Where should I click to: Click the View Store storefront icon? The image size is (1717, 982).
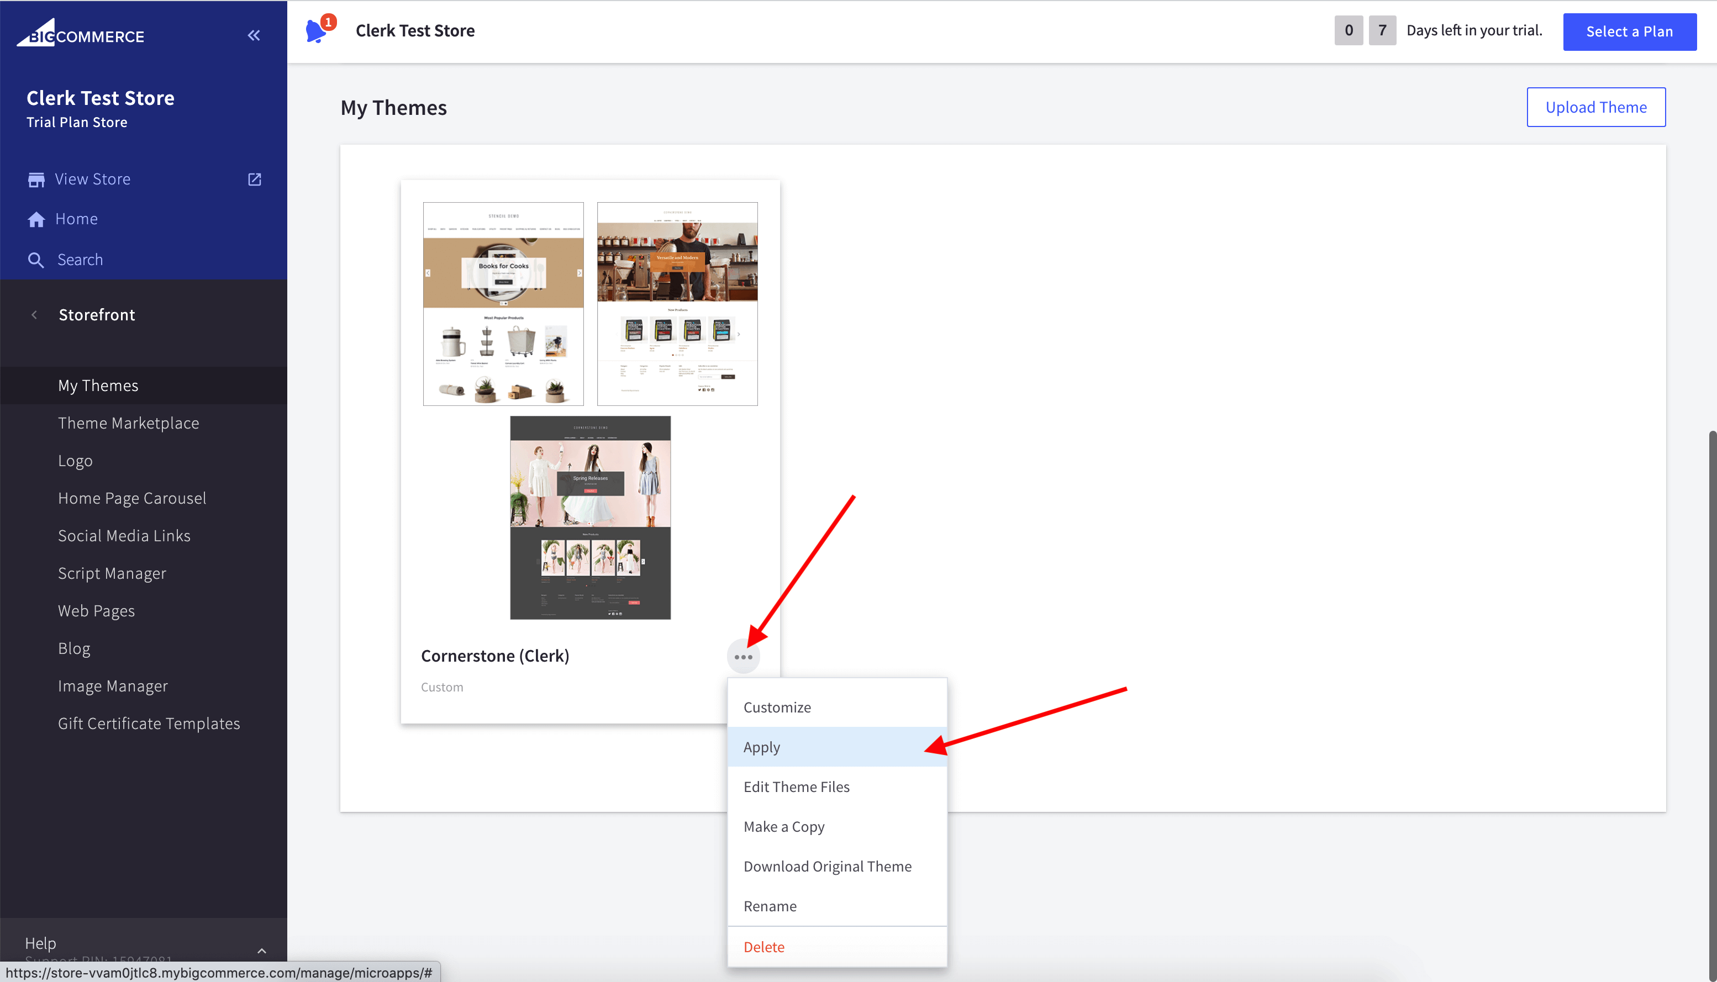[x=36, y=179]
